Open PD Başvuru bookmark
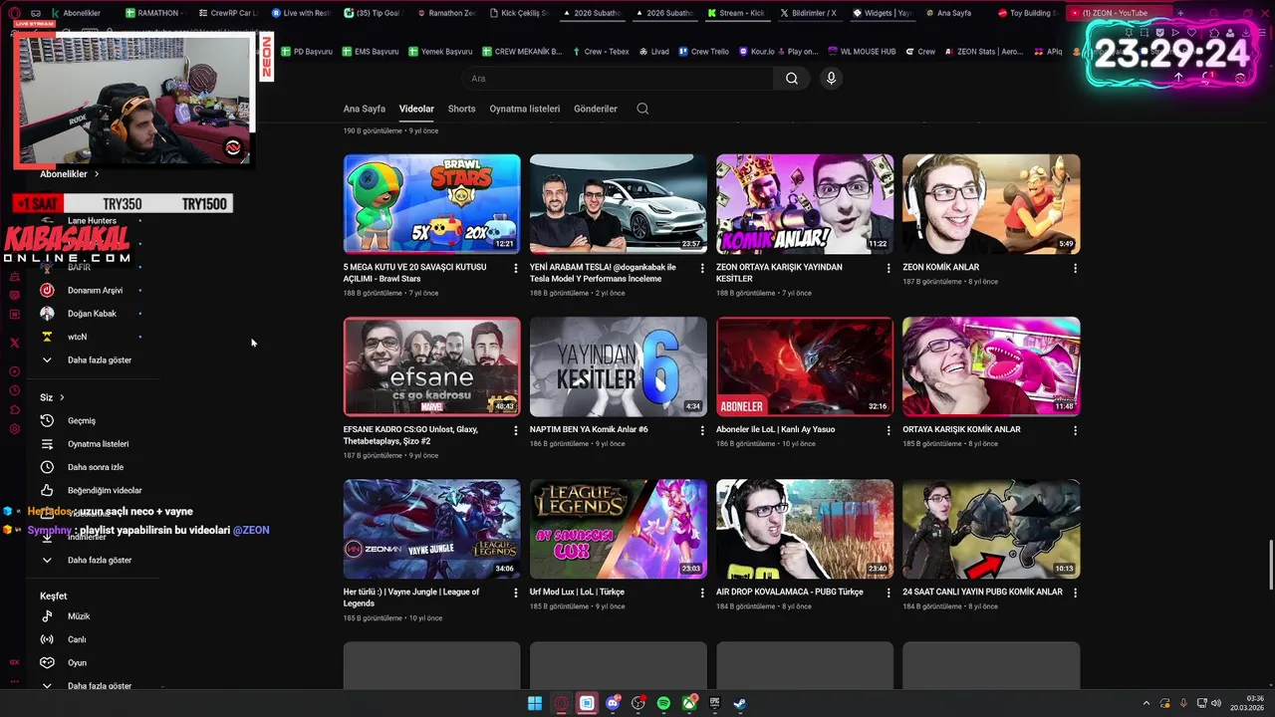The width and height of the screenshot is (1275, 717). 307,51
